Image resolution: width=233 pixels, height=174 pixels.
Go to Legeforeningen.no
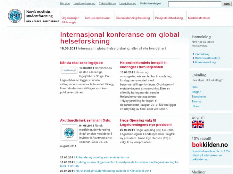pos(84,4)
